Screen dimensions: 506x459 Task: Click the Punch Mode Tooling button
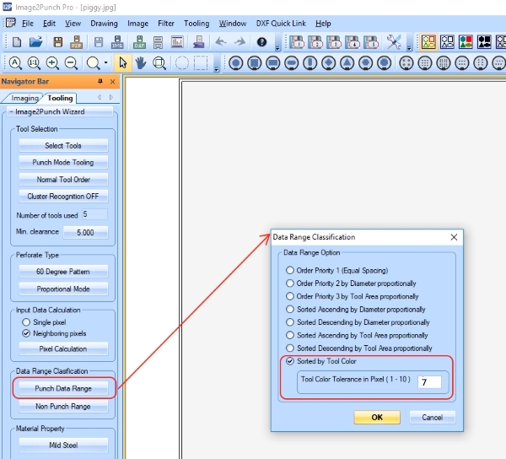pyautogui.click(x=63, y=162)
